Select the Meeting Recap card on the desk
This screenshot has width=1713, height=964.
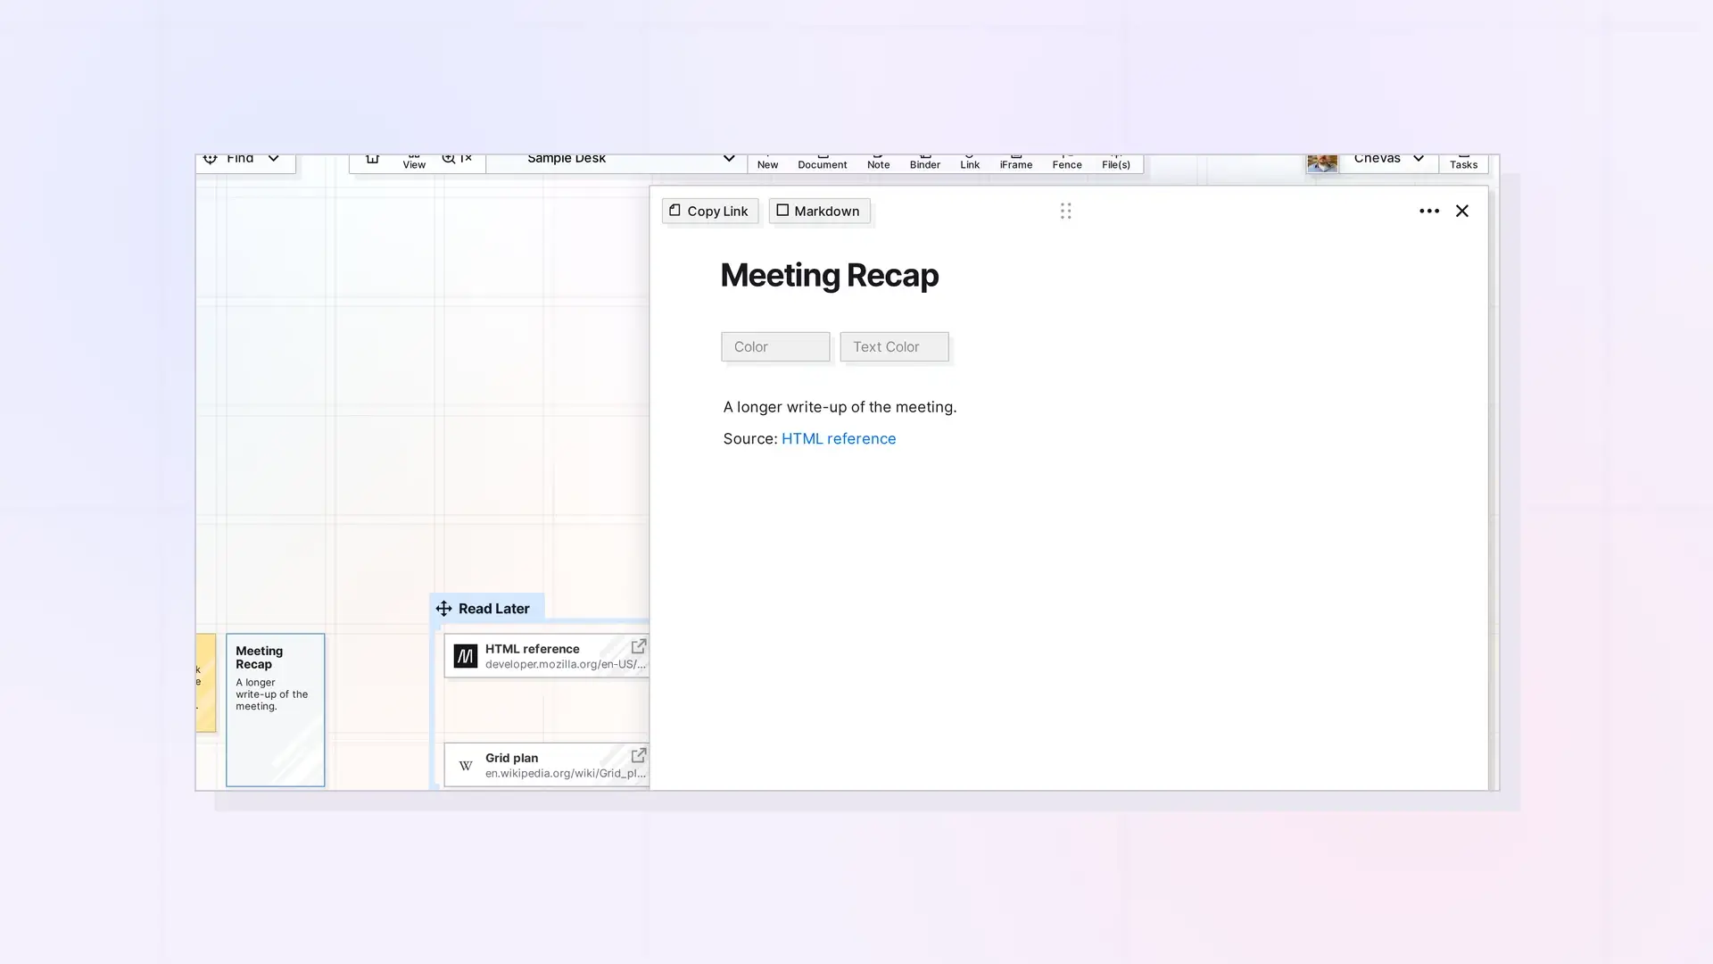(275, 710)
